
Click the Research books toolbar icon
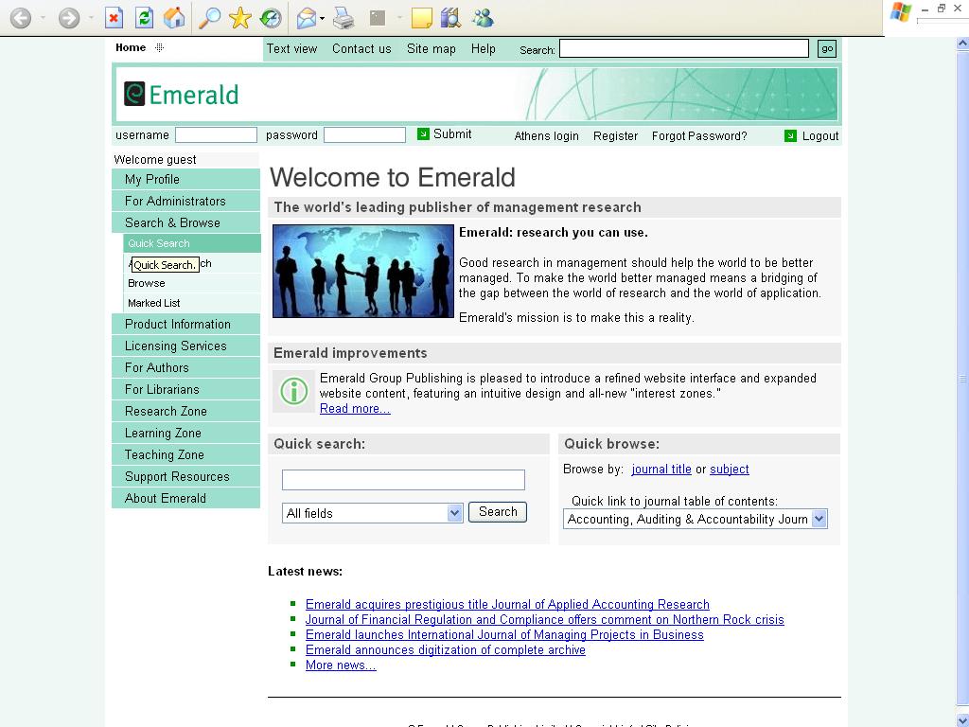(451, 18)
